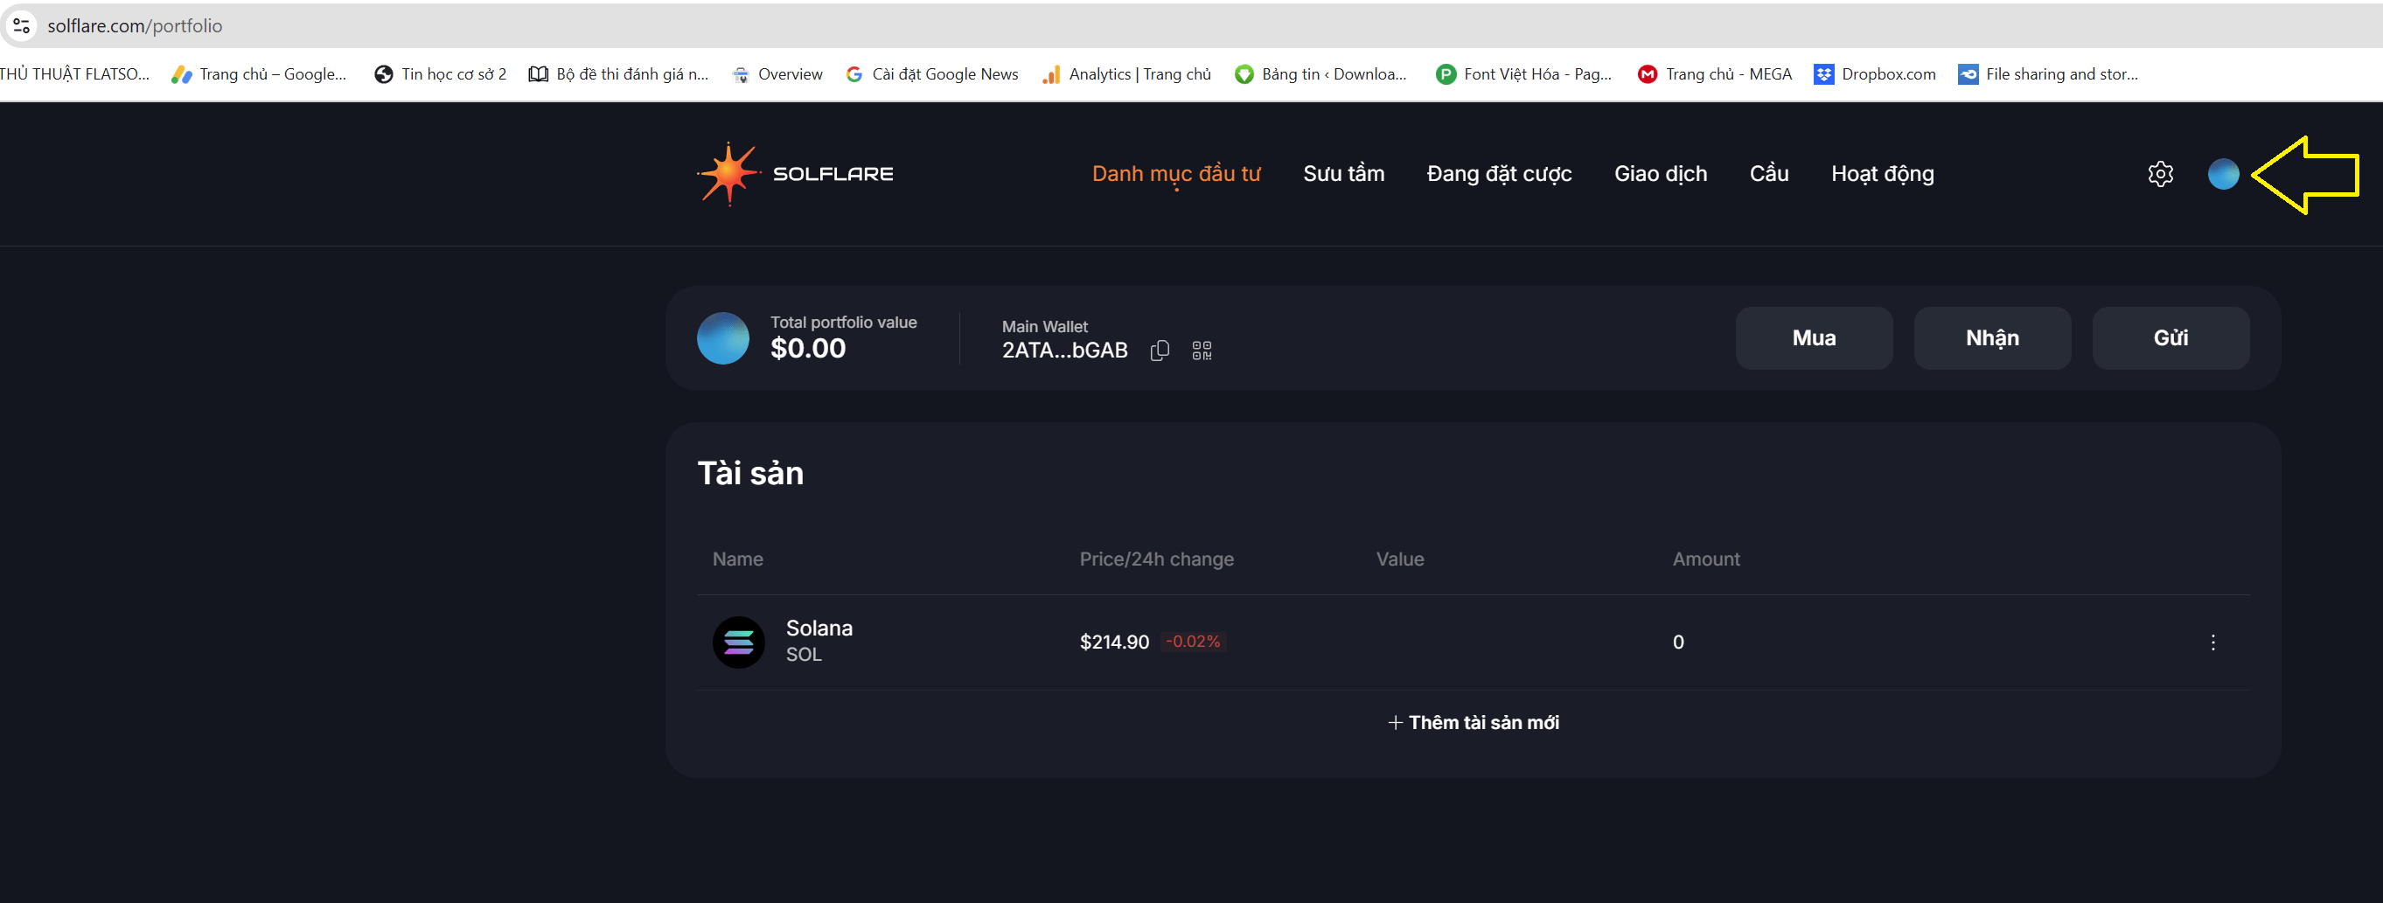The image size is (2383, 903).
Task: Click the Value column header
Action: click(x=1400, y=559)
